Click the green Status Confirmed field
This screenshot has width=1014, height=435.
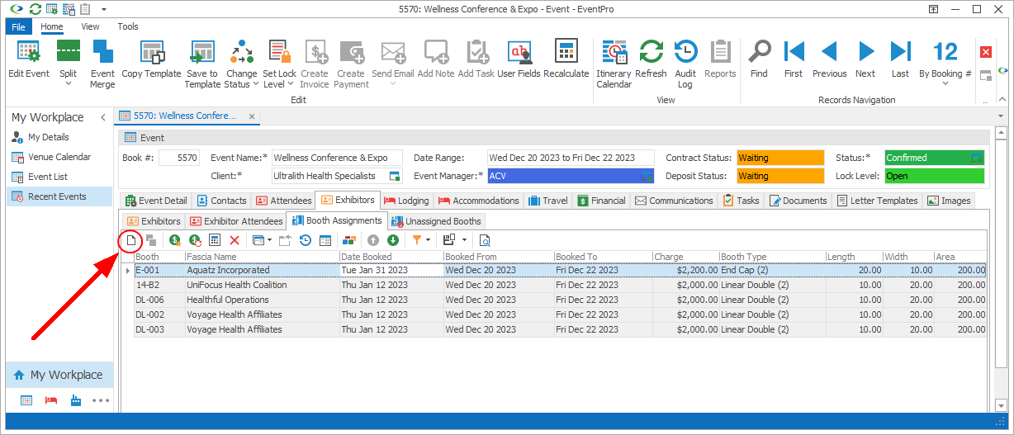point(934,158)
